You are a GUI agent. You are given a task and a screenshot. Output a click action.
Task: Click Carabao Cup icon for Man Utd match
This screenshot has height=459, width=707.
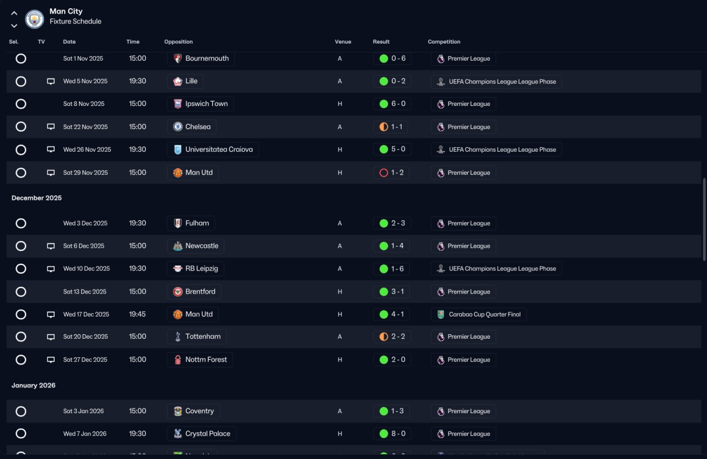click(x=440, y=314)
